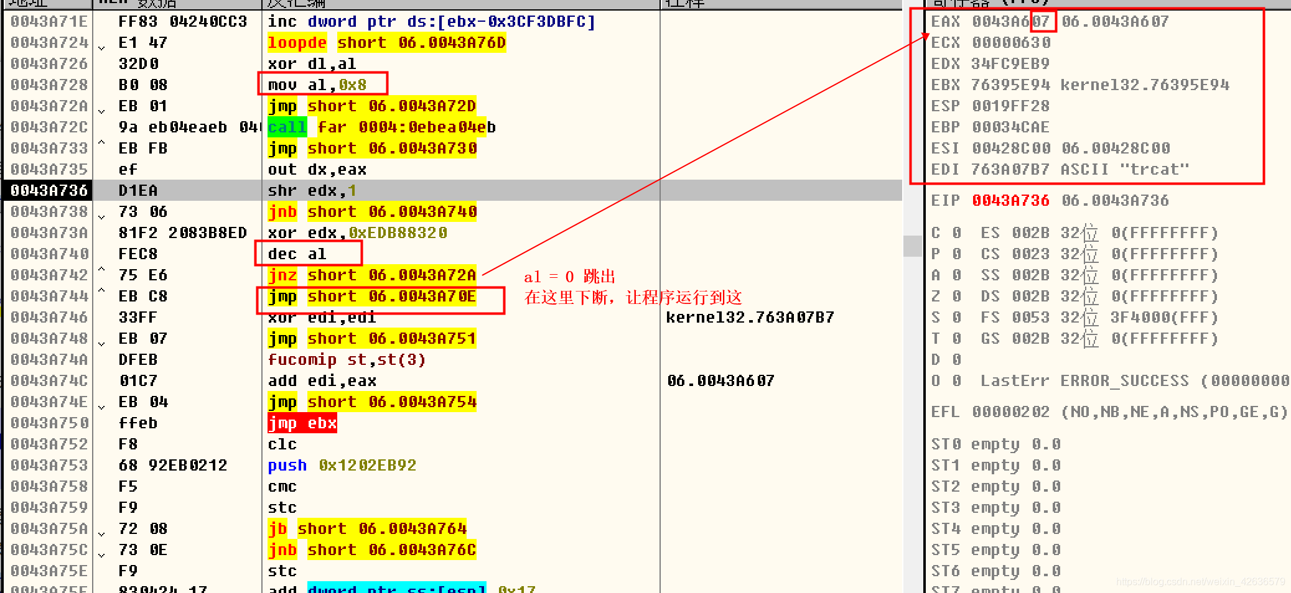Select the highlighted shr edx,1 instruction

[312, 191]
